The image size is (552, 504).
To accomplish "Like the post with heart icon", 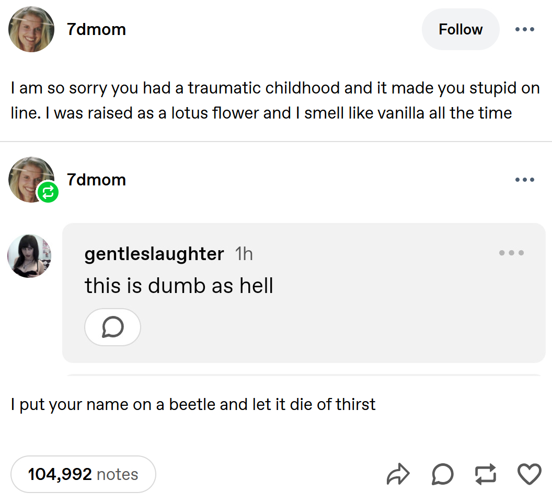I will (x=528, y=474).
